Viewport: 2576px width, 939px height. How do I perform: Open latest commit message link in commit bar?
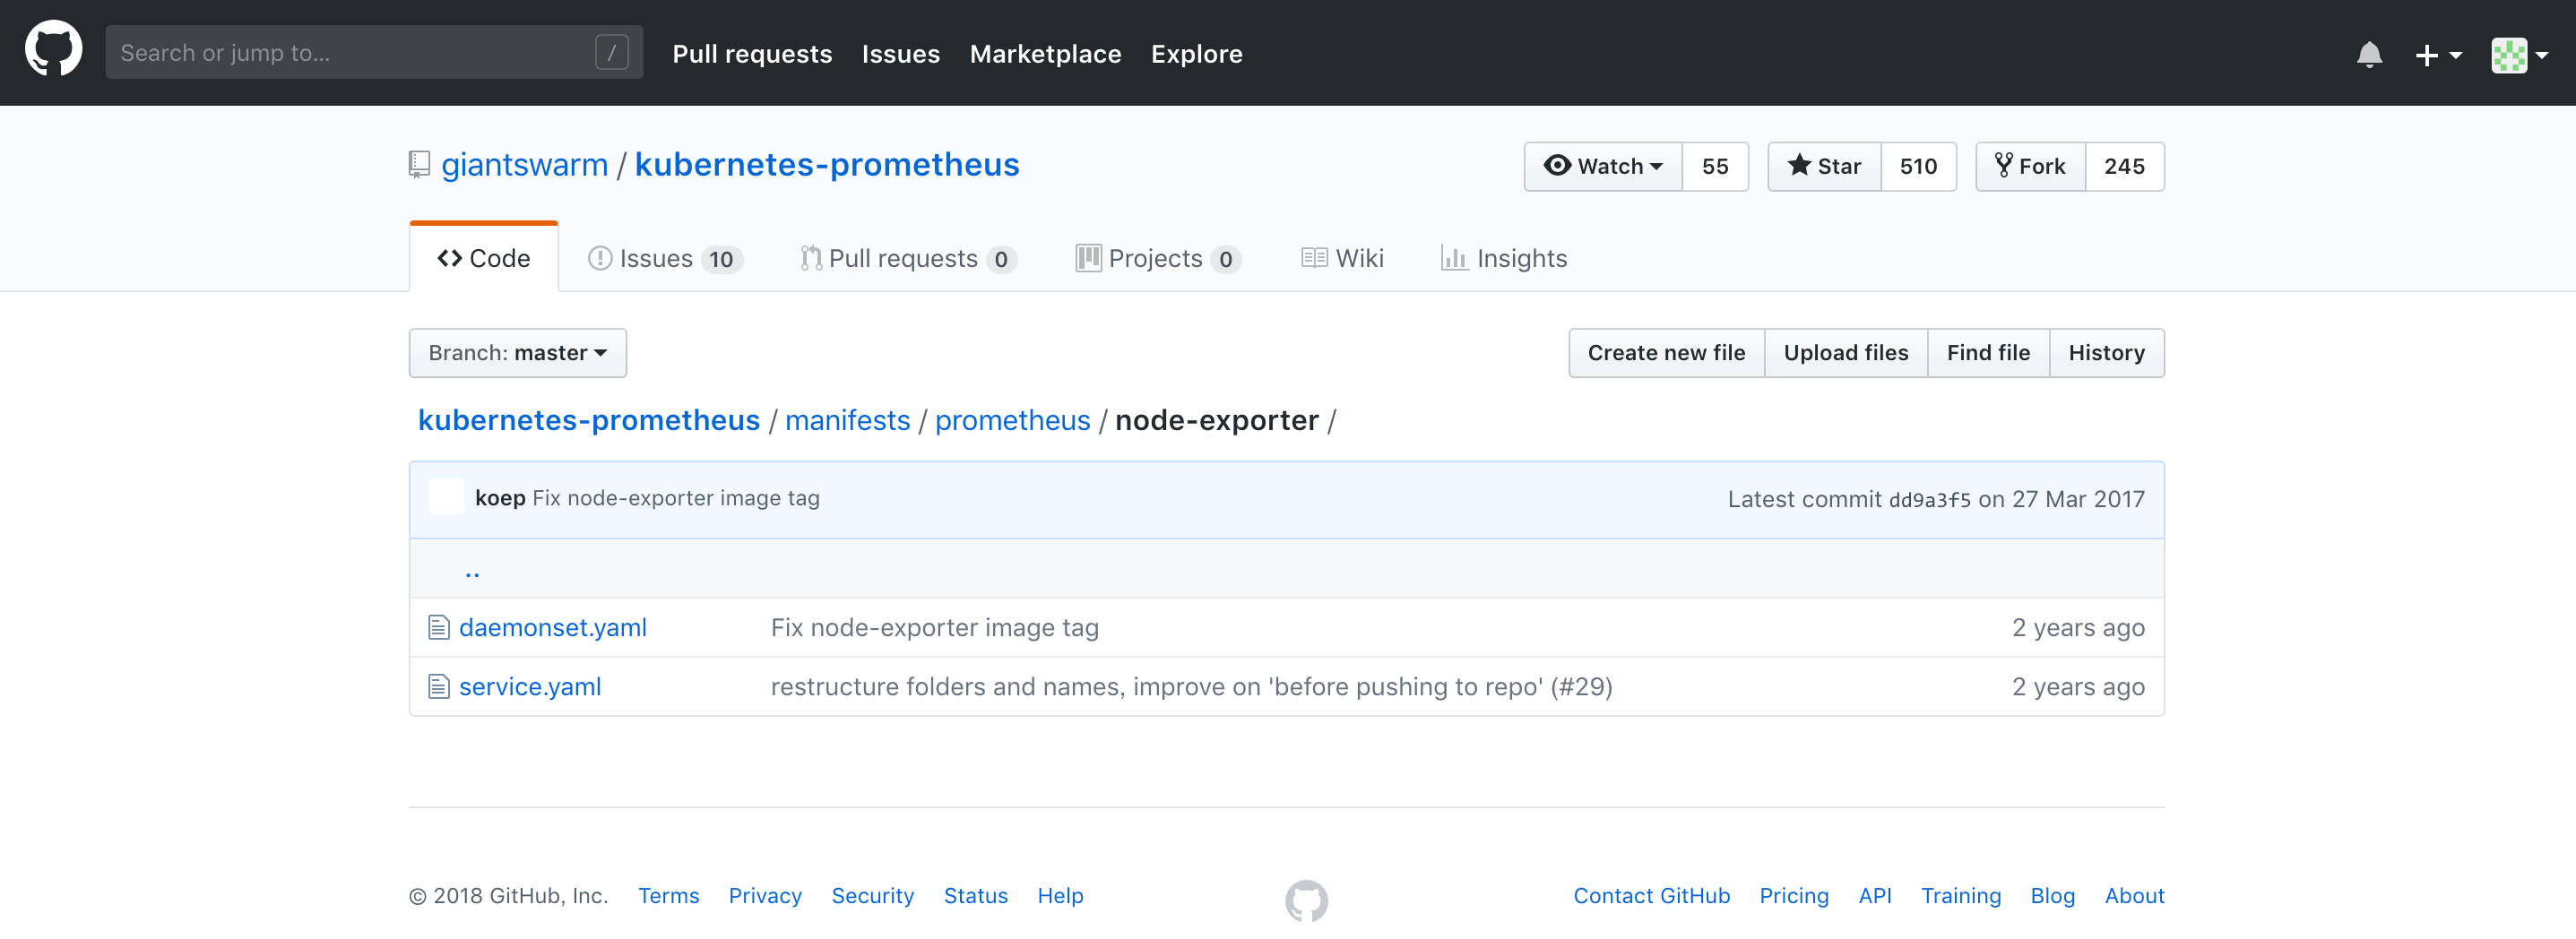676,498
